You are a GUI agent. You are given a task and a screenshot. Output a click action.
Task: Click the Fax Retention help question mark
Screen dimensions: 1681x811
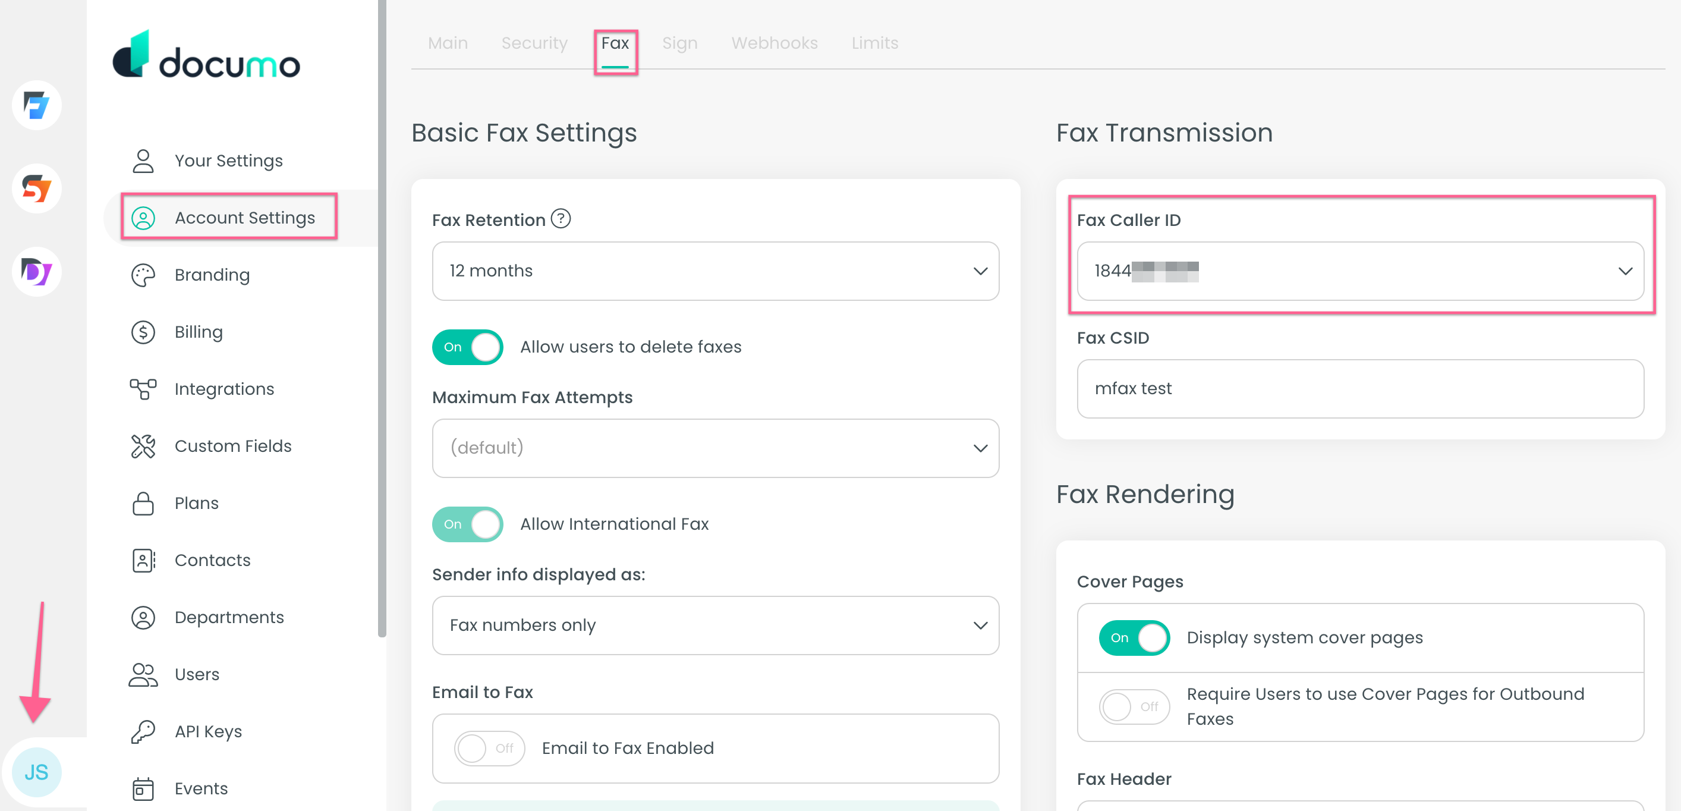560,219
